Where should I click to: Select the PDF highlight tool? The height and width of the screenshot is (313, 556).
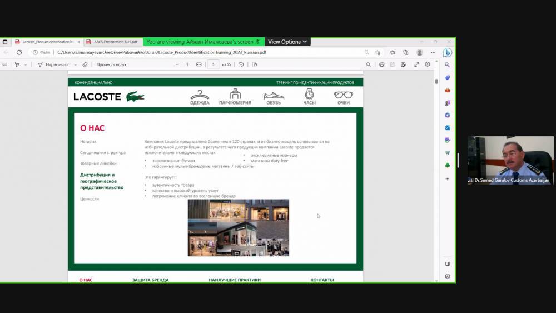pyautogui.click(x=17, y=64)
